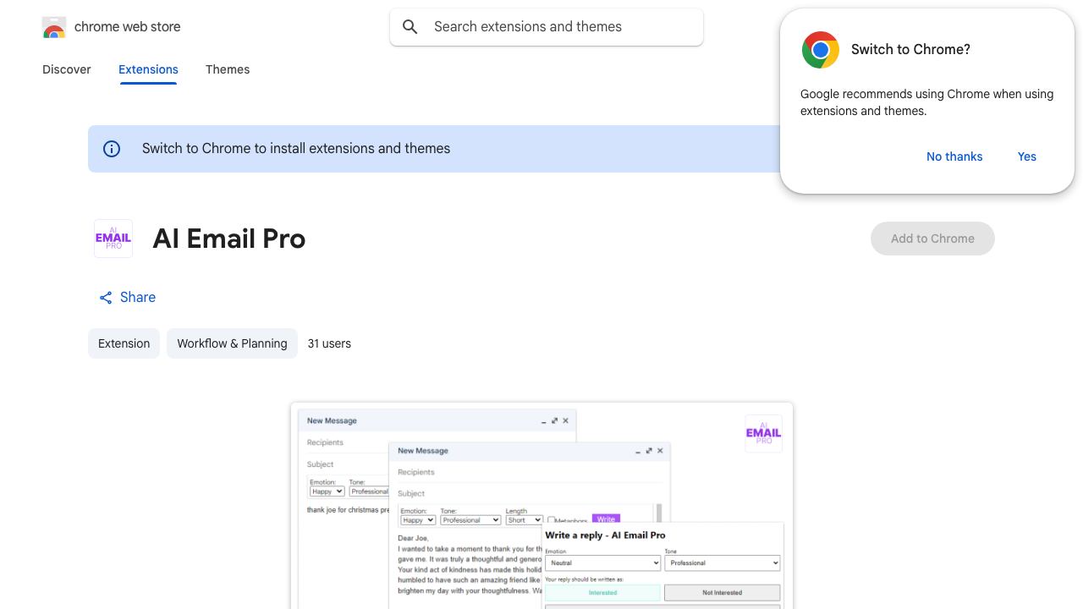1083x609 pixels.
Task: Open the Themes tab
Action: [228, 69]
